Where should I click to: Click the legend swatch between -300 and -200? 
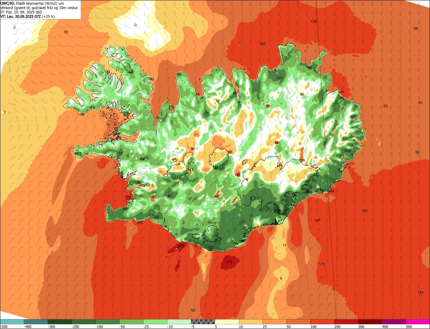coord(60,322)
